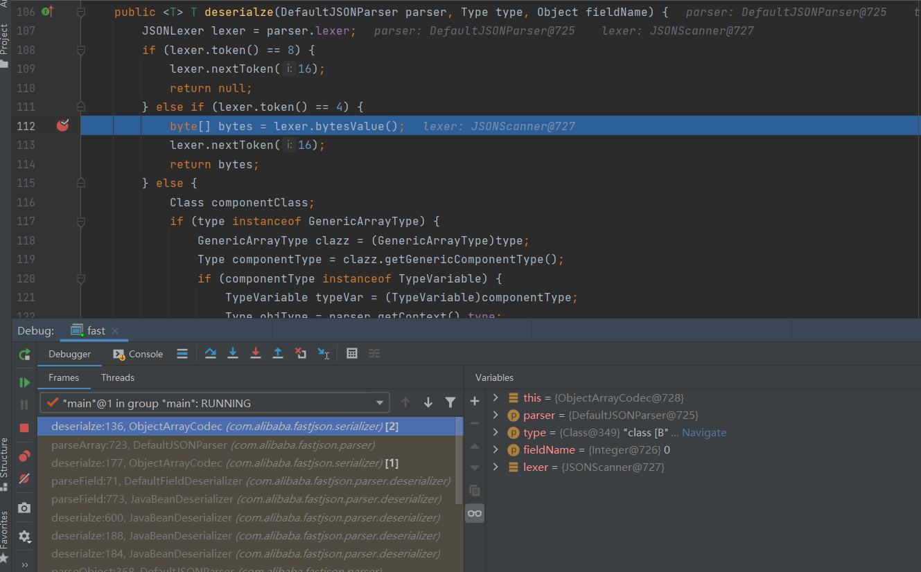
Task: Open View Breakpoints double red circle icon
Action: pyautogui.click(x=25, y=456)
